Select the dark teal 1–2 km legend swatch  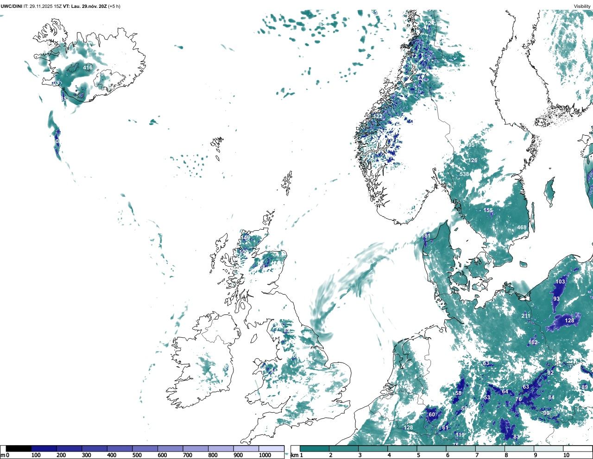[x=315, y=449]
